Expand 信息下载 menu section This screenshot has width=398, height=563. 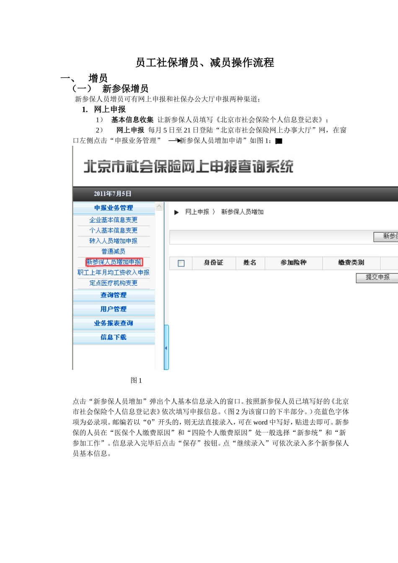point(114,337)
